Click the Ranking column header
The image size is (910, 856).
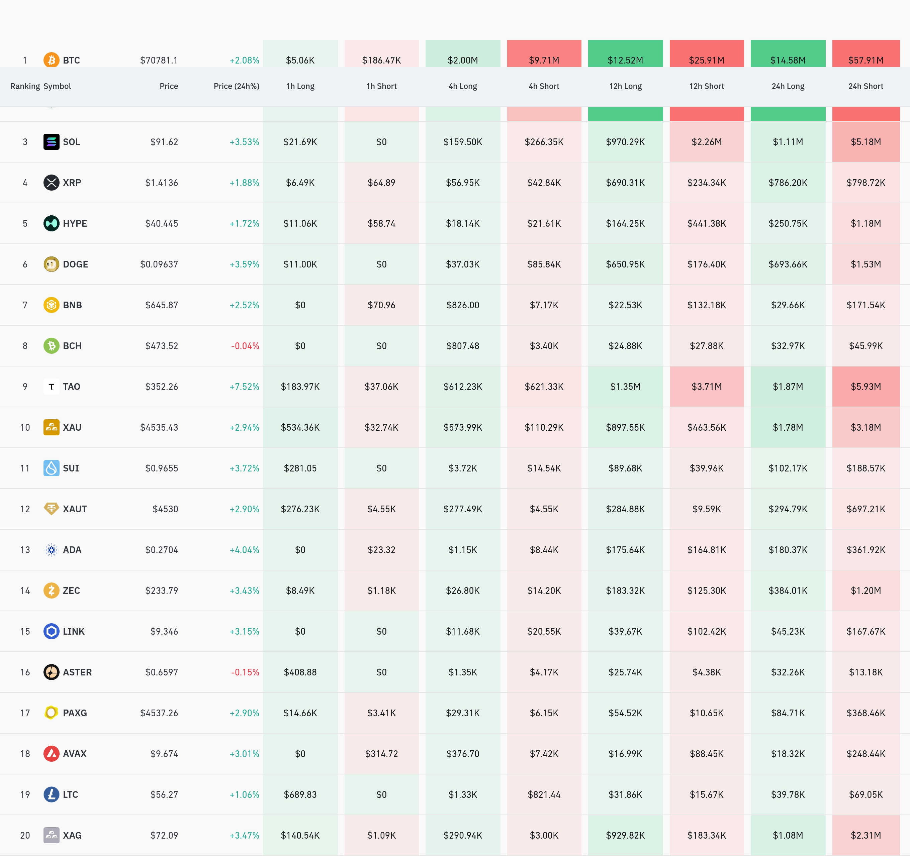(25, 86)
